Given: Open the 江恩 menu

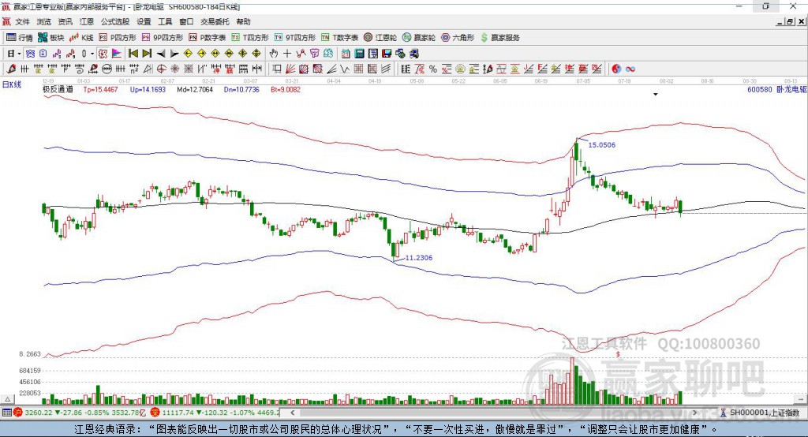Looking at the screenshot, I should [x=87, y=21].
